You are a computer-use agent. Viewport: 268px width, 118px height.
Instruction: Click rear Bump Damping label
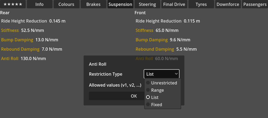coord(17,40)
